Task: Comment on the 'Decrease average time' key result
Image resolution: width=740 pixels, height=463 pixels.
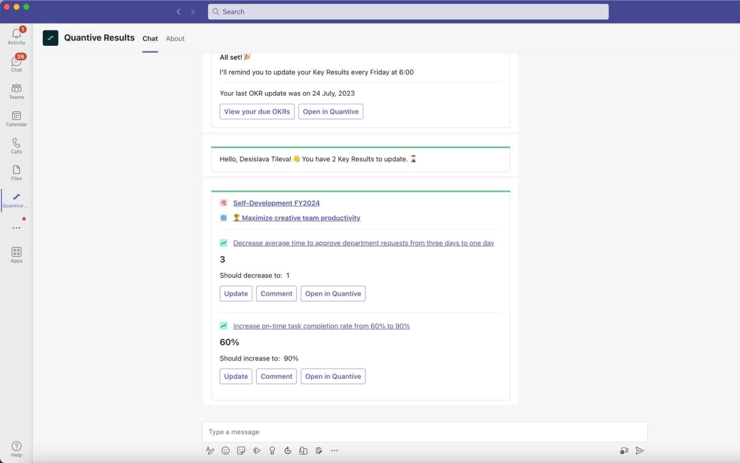Action: (x=277, y=294)
